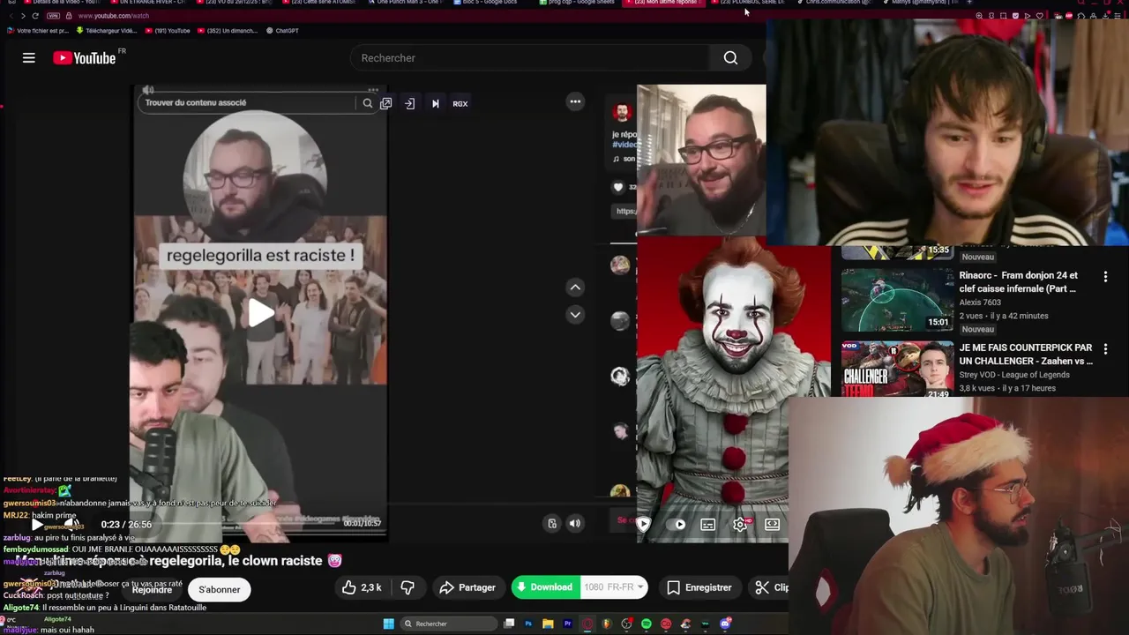
Task: Go to the YouTube home logo
Action: [x=84, y=58]
